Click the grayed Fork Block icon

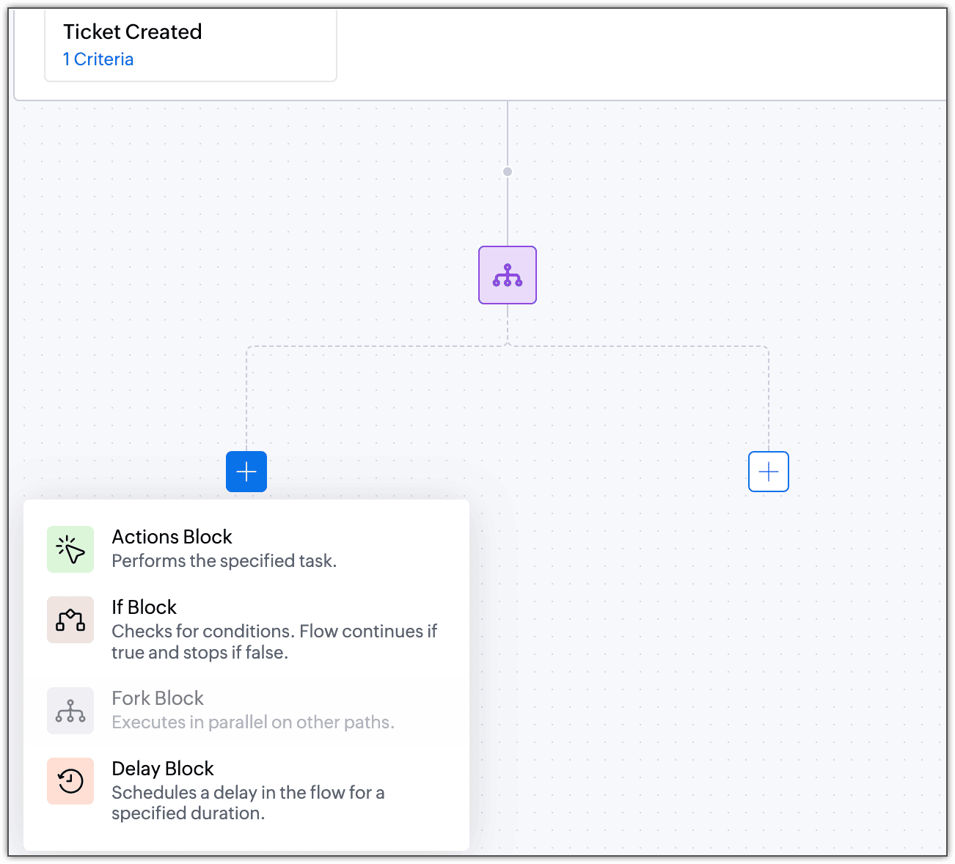coord(70,711)
